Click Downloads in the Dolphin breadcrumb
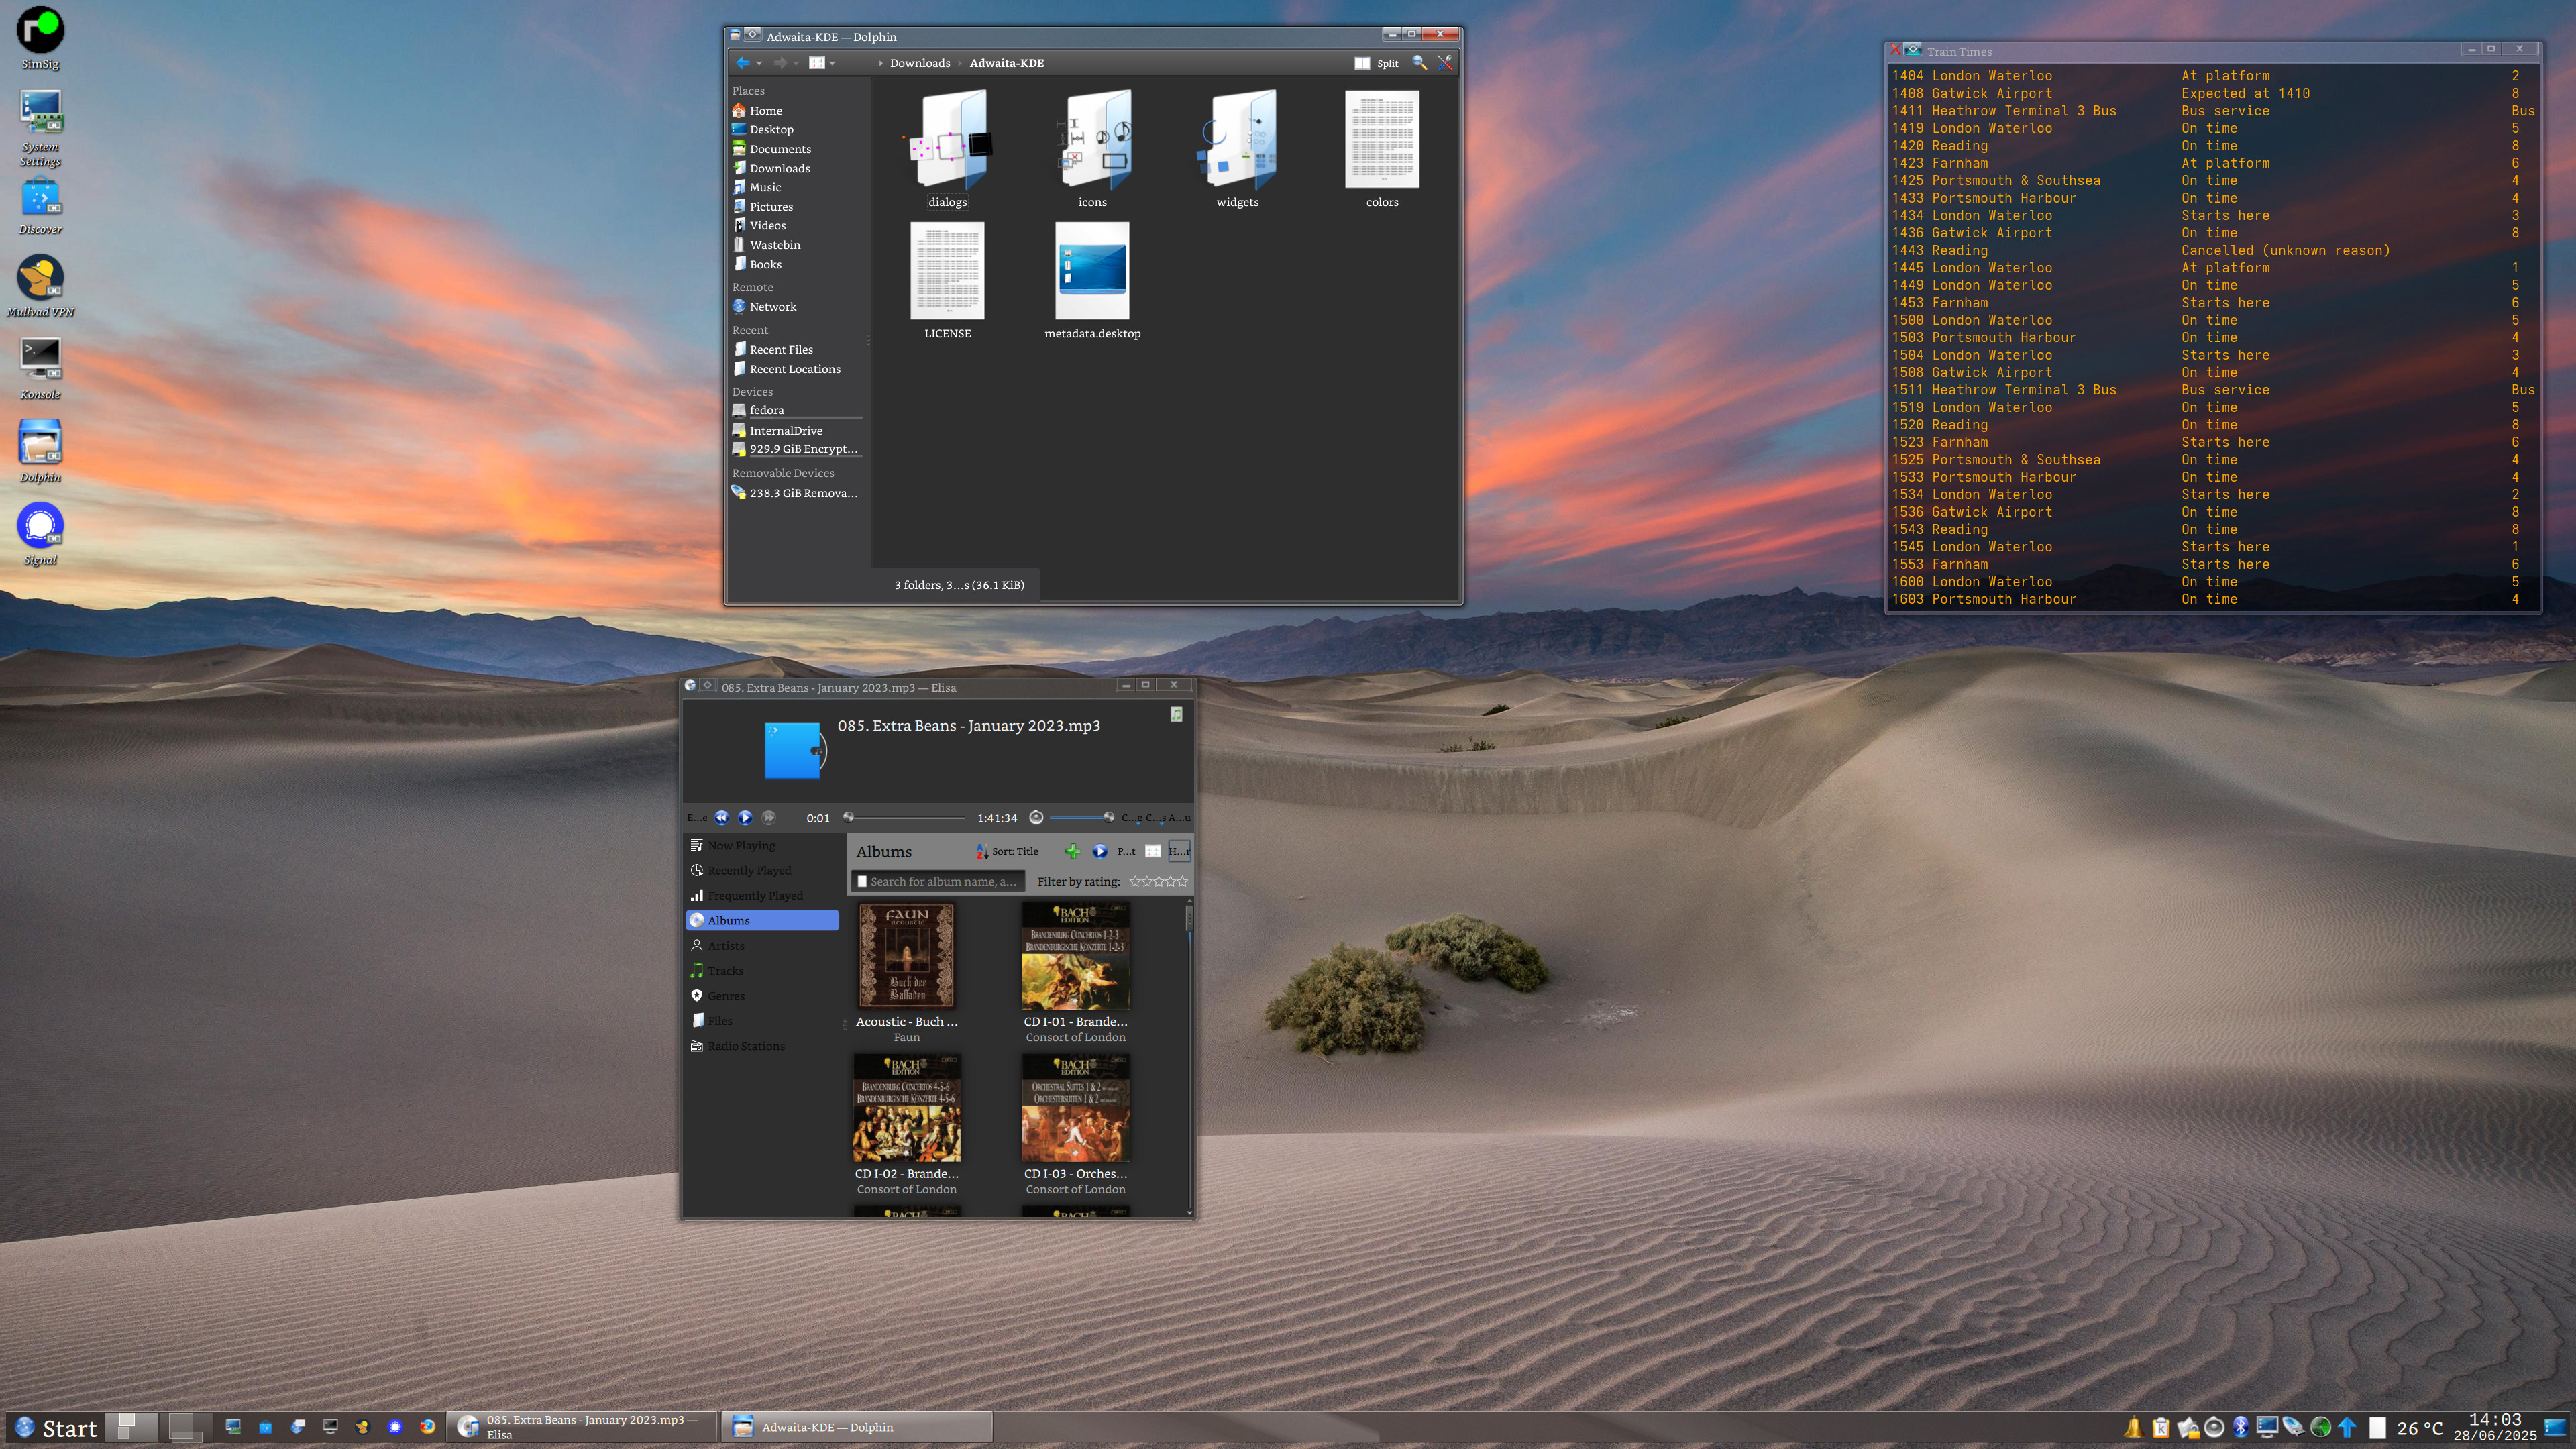Screen dimensions: 2576x1449 920,63
